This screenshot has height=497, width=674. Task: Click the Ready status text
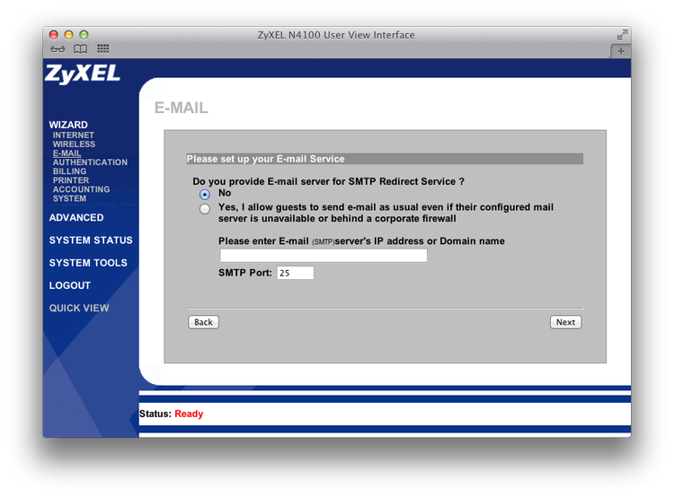[189, 414]
